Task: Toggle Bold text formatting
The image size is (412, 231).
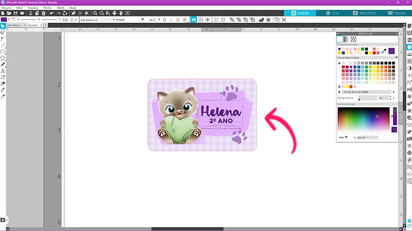Action: pos(164,19)
